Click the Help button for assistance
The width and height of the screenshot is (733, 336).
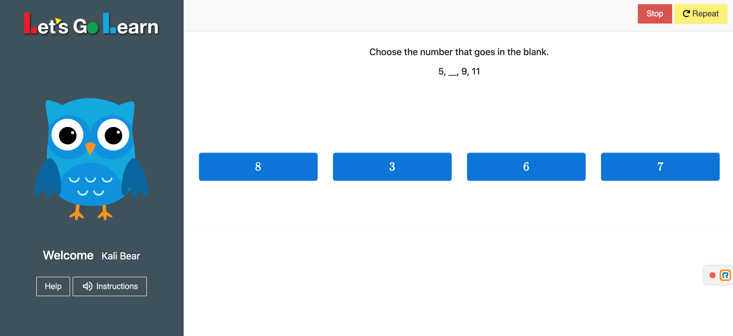(x=53, y=286)
